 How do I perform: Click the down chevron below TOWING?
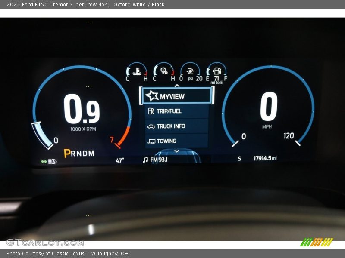coord(177,151)
